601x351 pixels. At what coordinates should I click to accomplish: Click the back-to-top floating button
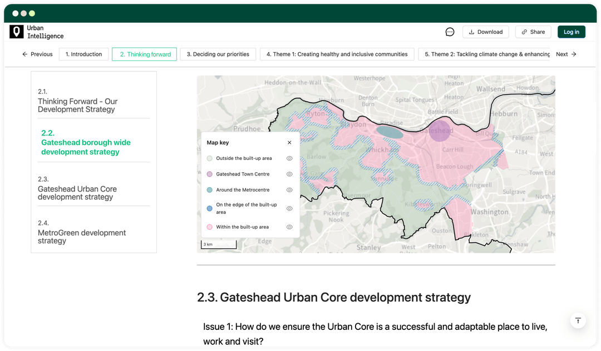tap(578, 320)
